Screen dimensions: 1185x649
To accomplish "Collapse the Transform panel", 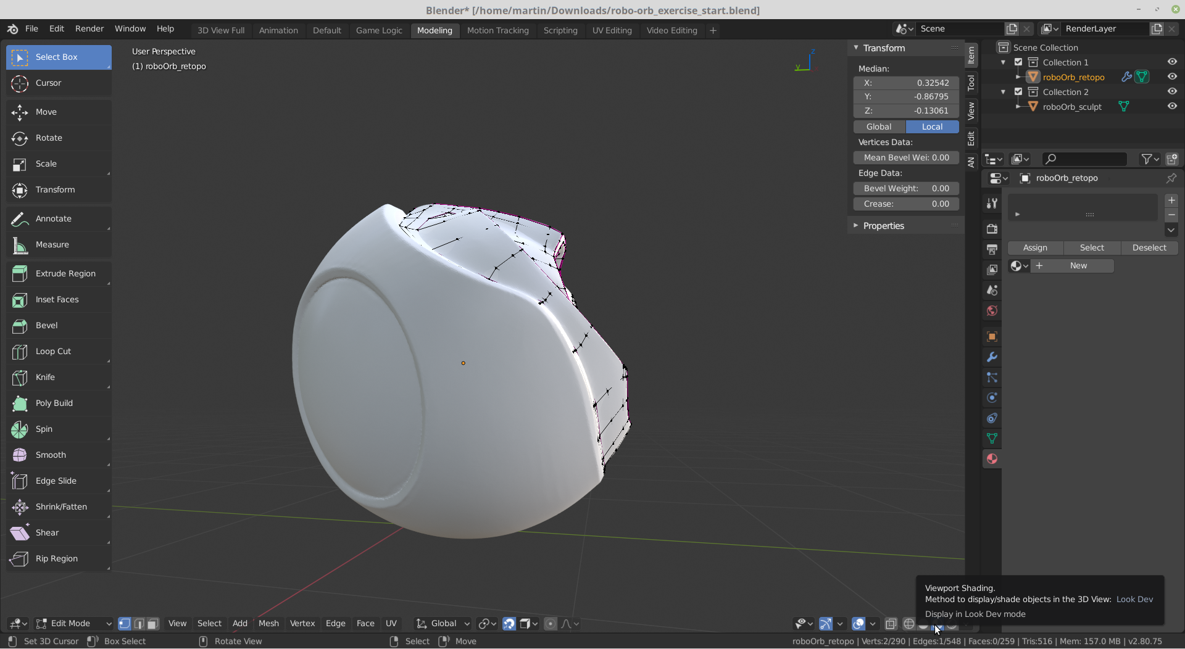I will click(856, 48).
